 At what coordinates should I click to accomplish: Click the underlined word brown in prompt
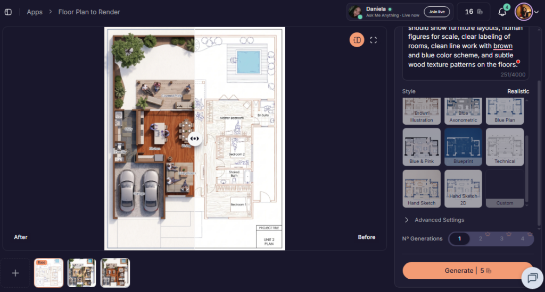pos(502,46)
